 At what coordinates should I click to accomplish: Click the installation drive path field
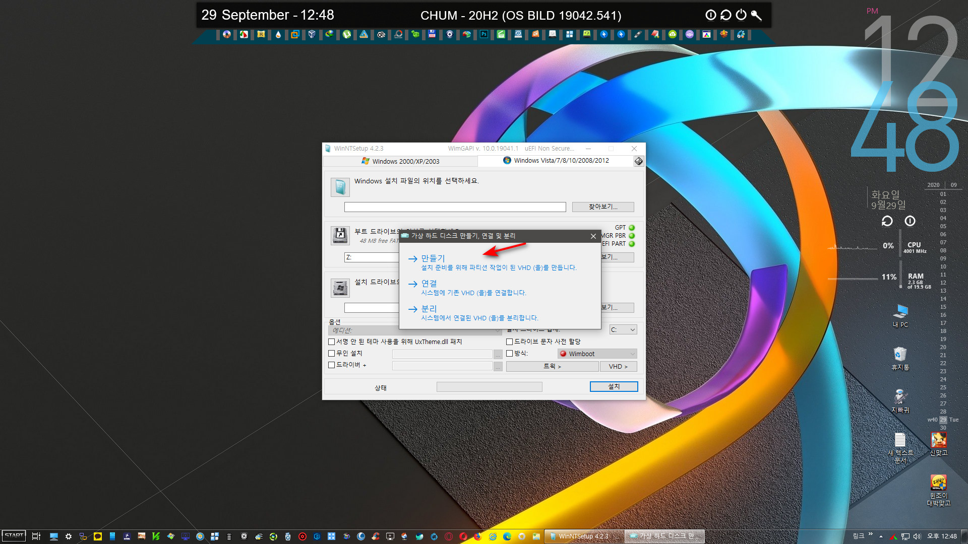click(372, 308)
